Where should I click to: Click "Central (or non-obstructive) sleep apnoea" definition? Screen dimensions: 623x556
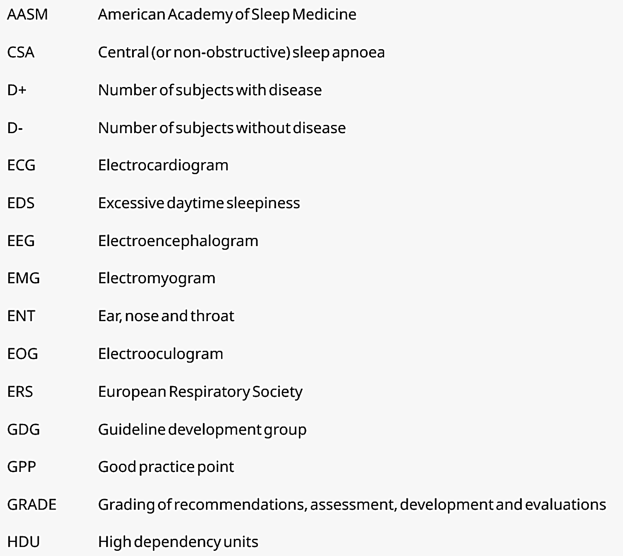(241, 52)
